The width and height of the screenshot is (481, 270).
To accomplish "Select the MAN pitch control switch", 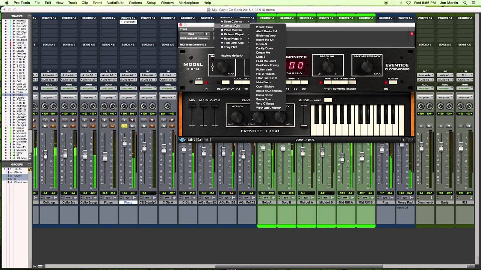I will 328,82.
